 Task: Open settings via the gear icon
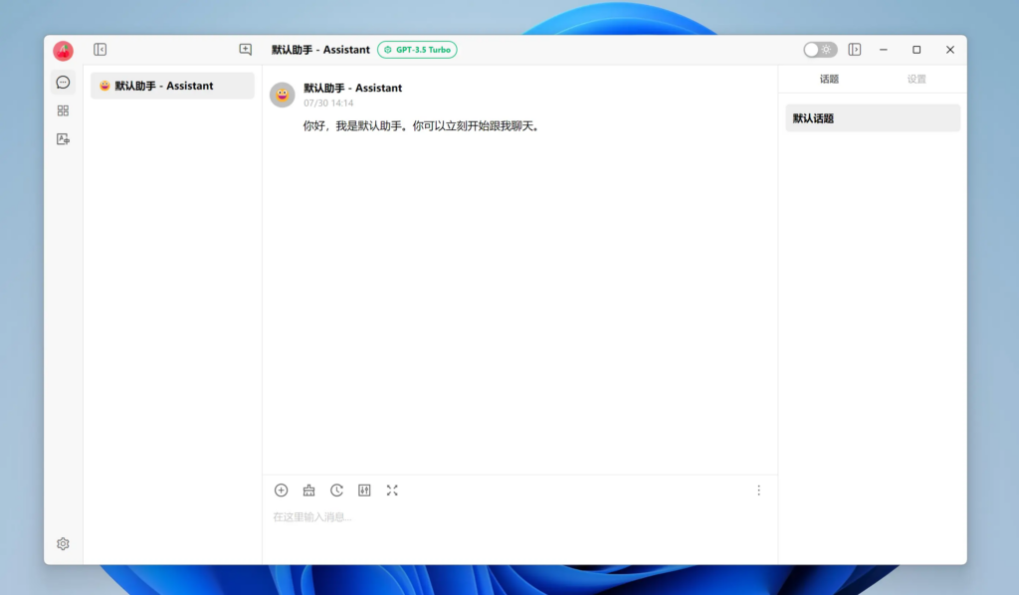click(63, 543)
